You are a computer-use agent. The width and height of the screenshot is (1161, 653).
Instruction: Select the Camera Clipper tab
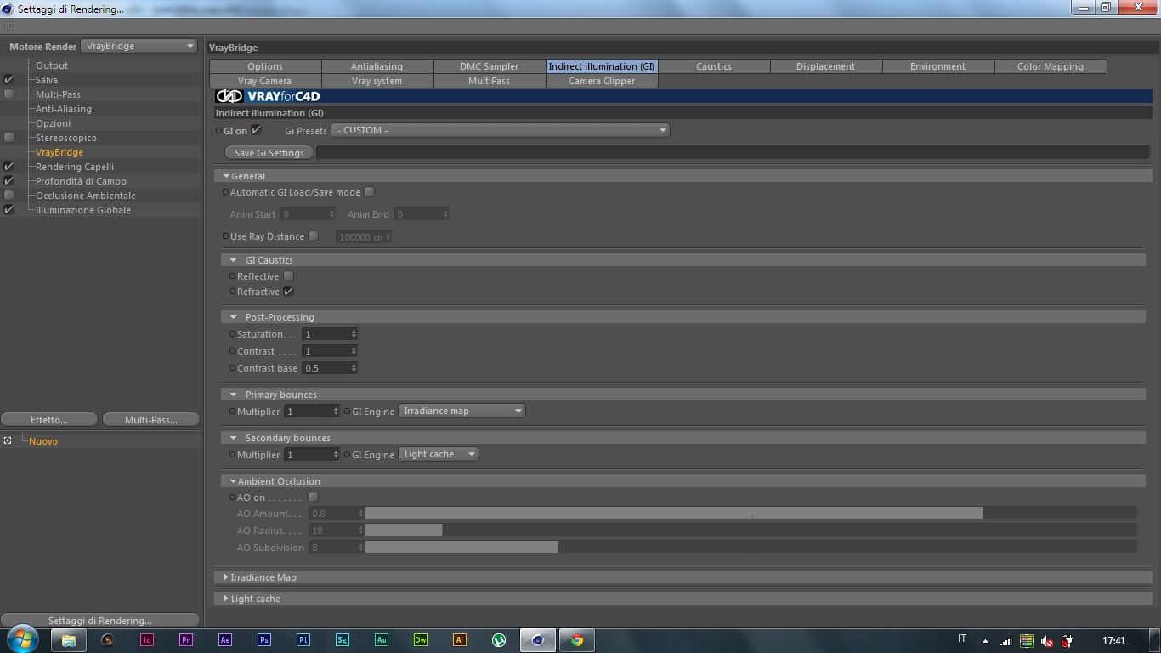pyautogui.click(x=602, y=81)
